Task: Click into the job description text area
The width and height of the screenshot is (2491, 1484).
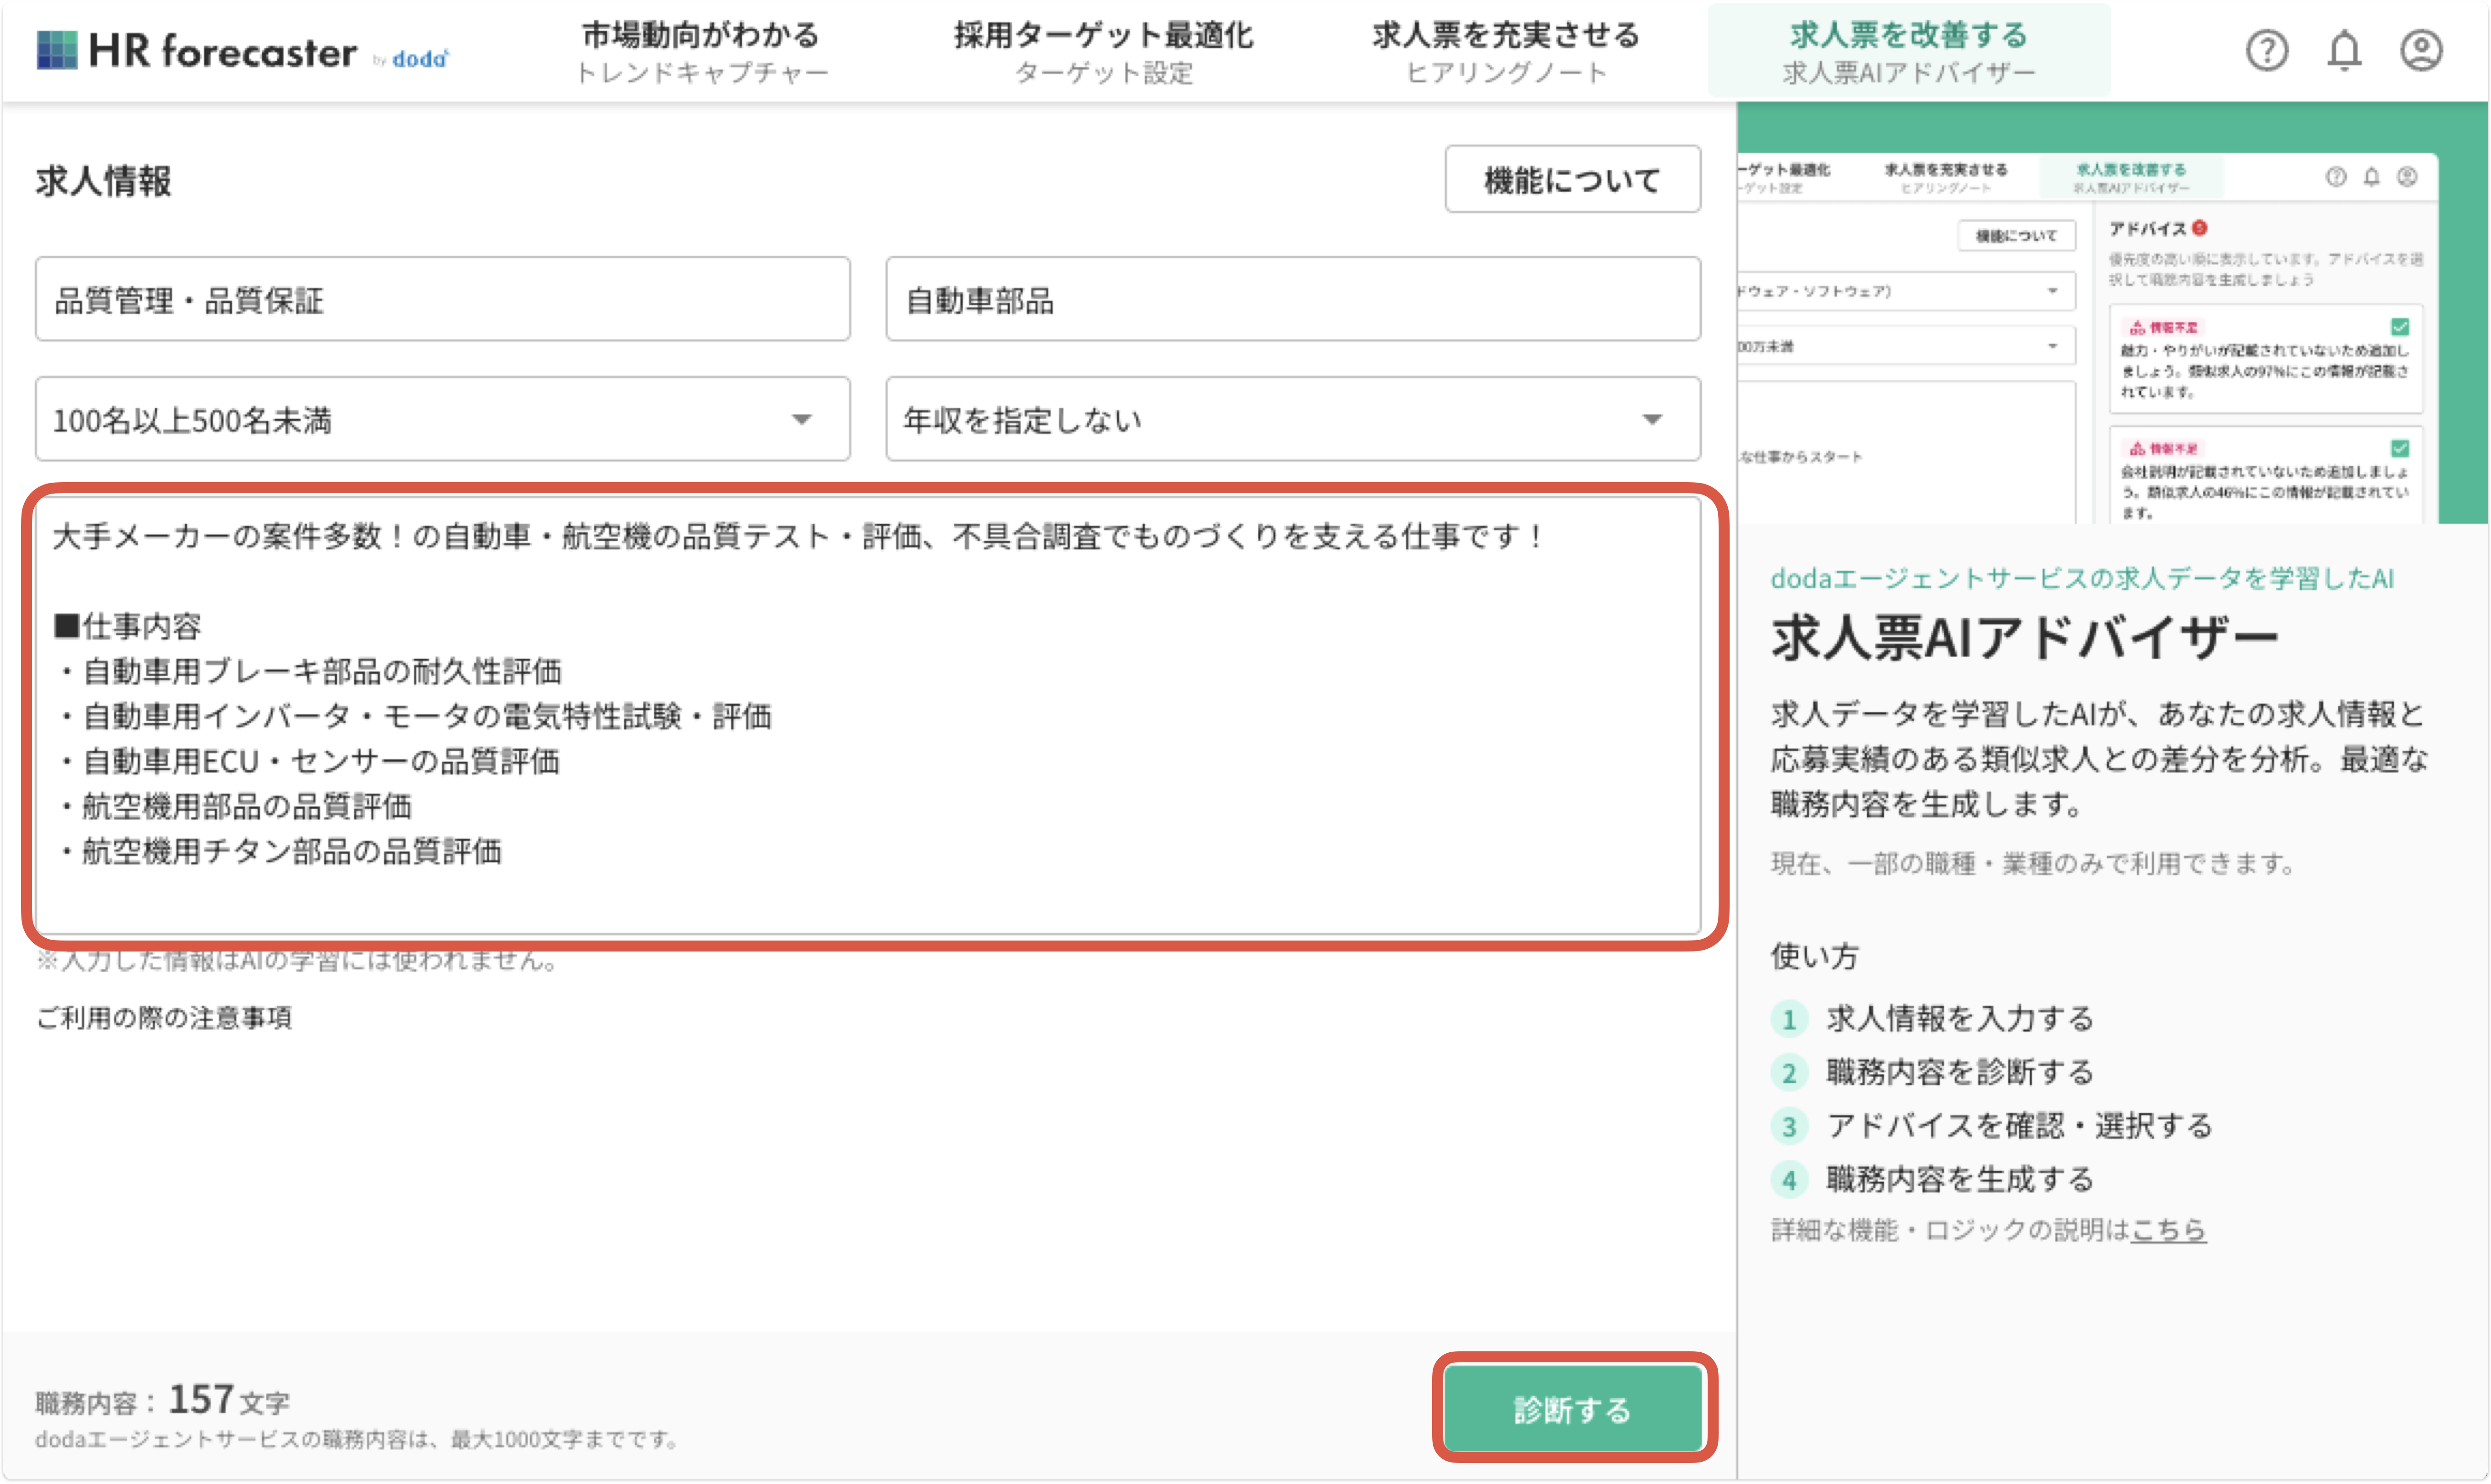Action: click(x=867, y=715)
